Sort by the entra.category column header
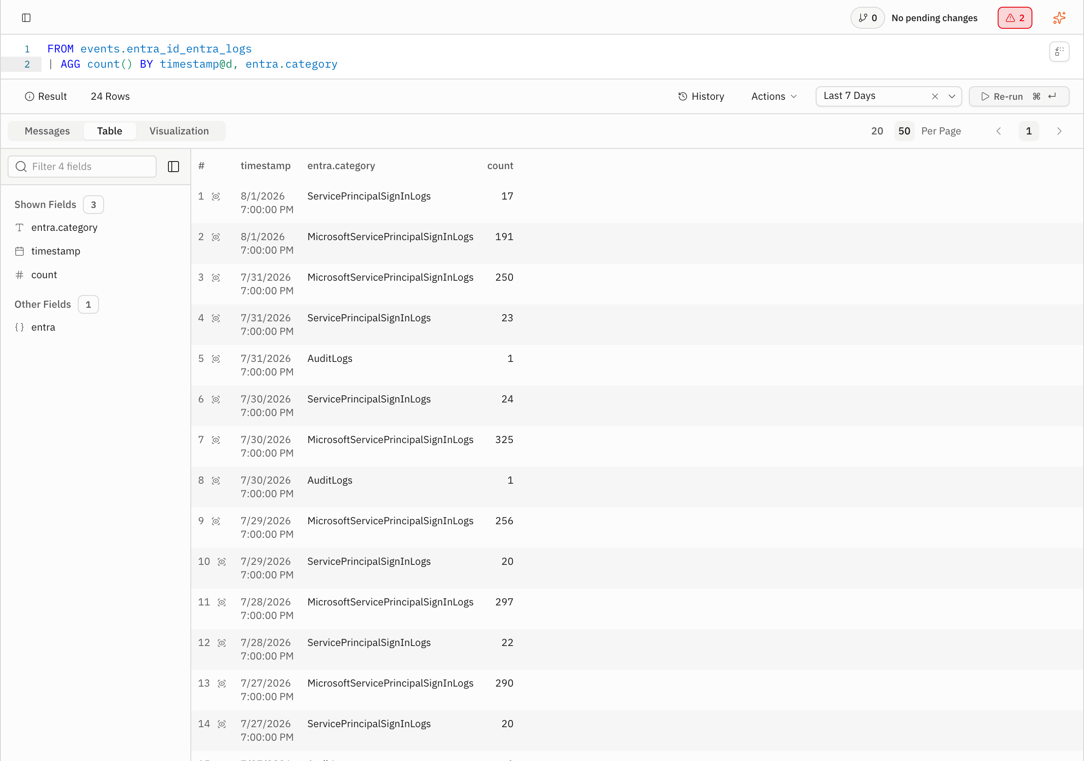The height and width of the screenshot is (761, 1084). (x=341, y=166)
